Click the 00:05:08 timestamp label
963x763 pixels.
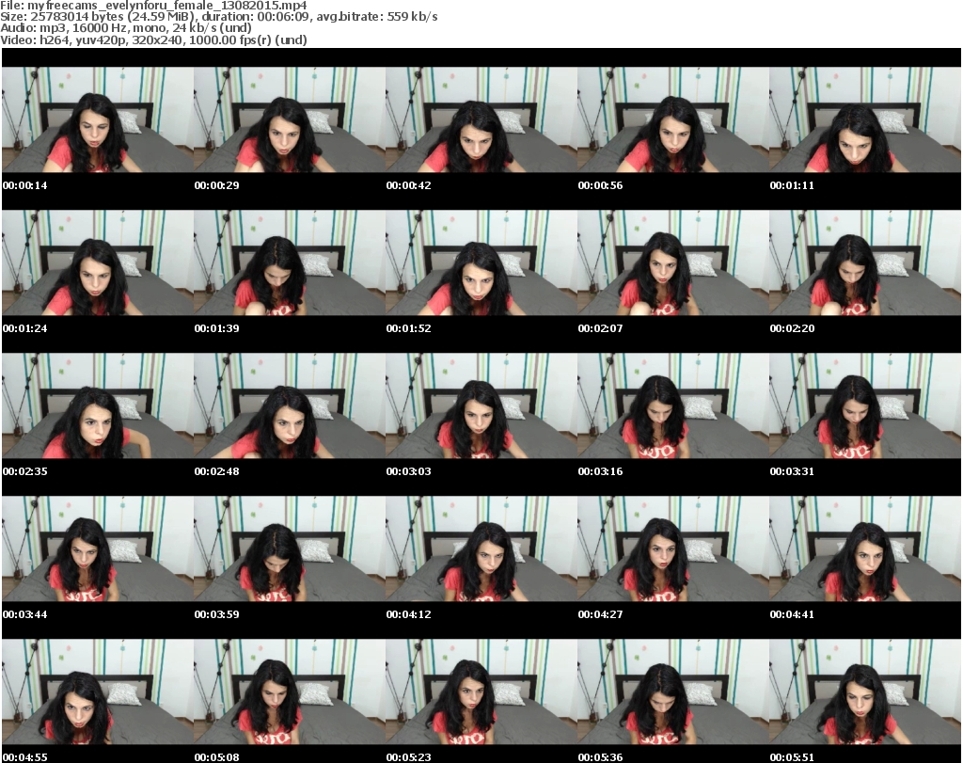(x=217, y=757)
